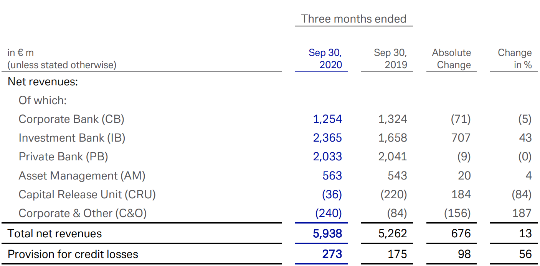Screen dimensions: 540x266
Task: Select the Investment Bank 2020 value 2,365
Action: pos(327,138)
